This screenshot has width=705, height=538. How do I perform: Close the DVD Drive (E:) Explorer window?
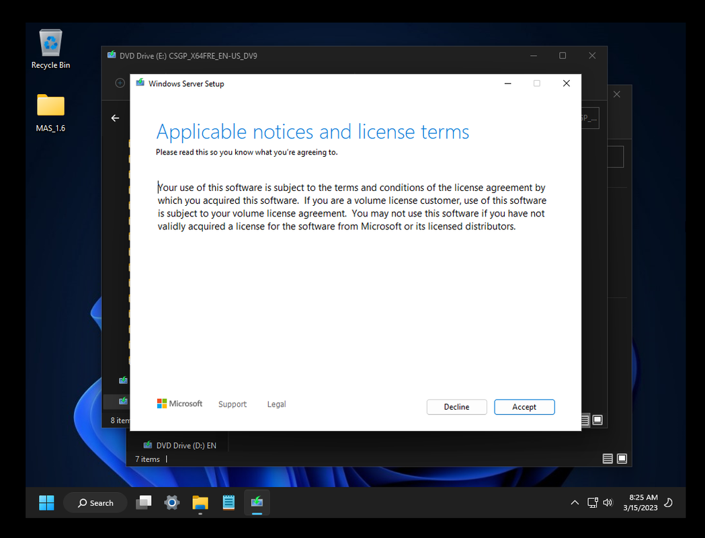click(x=592, y=55)
